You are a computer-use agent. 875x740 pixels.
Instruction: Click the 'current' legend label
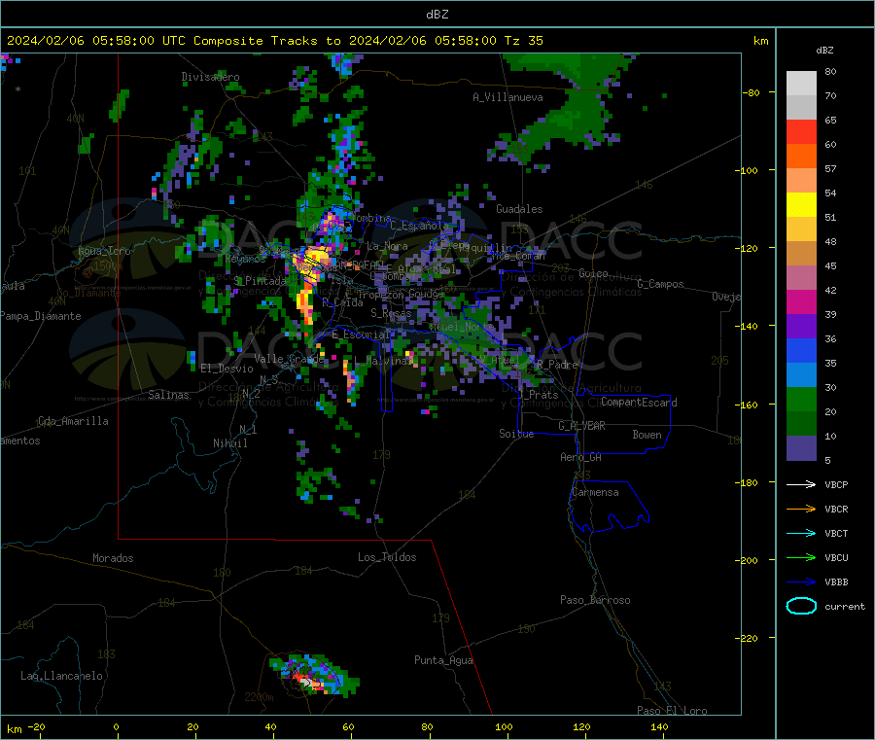click(x=845, y=606)
